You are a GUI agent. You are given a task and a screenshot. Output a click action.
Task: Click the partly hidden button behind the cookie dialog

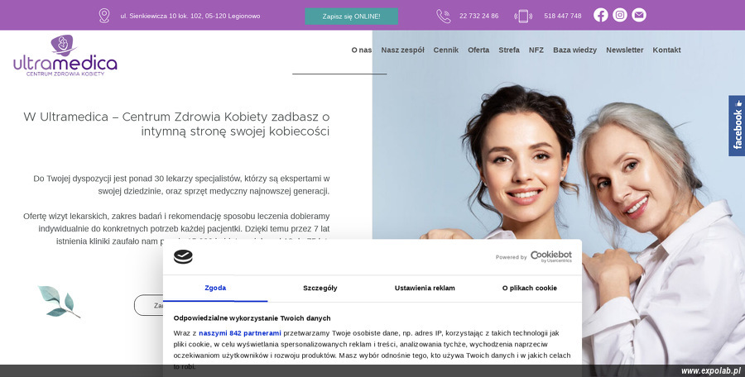[148, 305]
